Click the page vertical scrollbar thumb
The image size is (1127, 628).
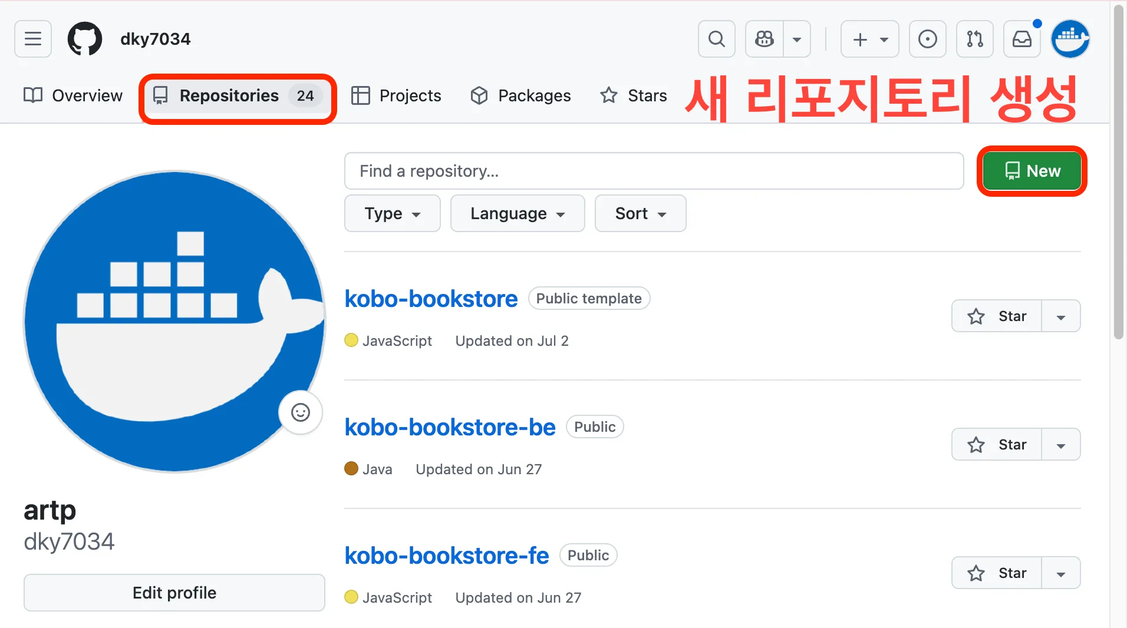tap(1119, 171)
